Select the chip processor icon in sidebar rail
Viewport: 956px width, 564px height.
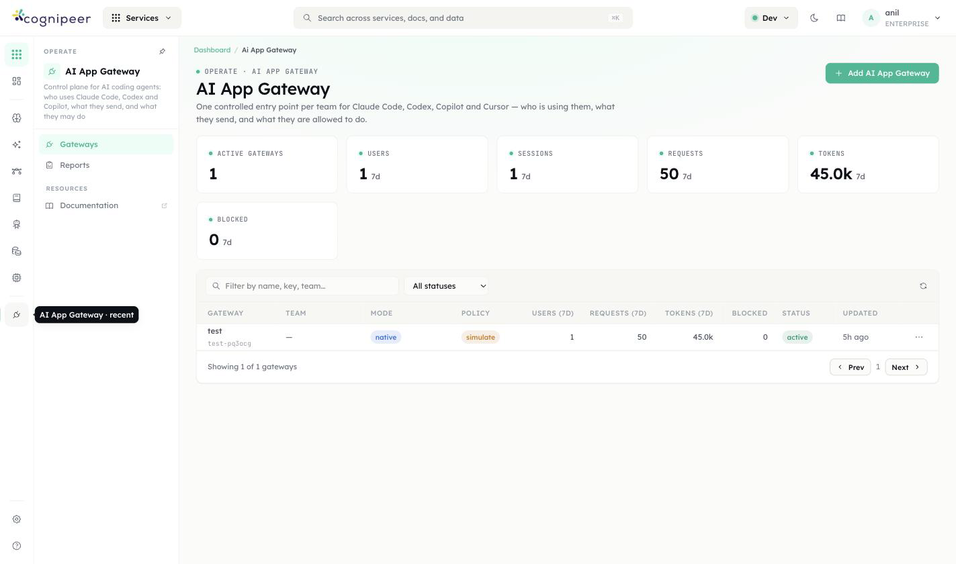tap(17, 277)
